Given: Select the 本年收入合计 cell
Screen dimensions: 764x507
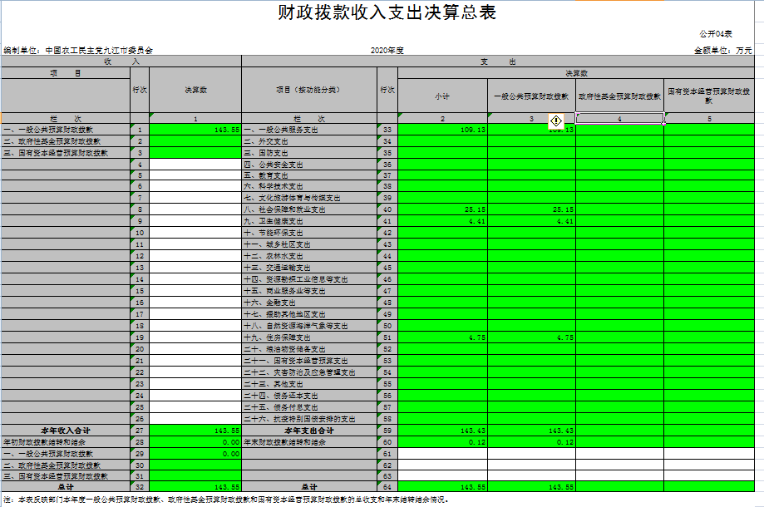Looking at the screenshot, I should pos(65,431).
